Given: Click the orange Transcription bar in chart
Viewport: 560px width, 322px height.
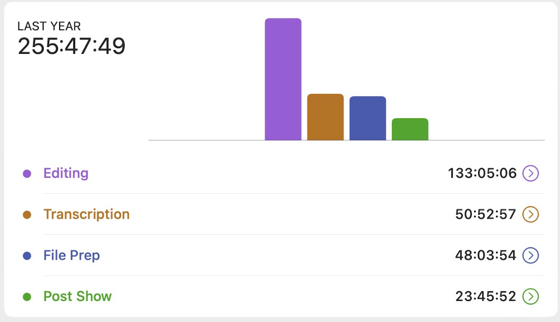Looking at the screenshot, I should pos(325,117).
